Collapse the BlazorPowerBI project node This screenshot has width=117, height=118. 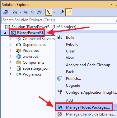click(5, 33)
